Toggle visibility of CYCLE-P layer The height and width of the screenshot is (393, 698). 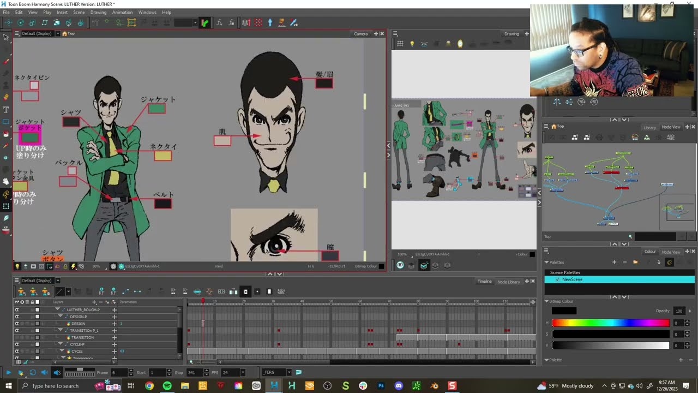(17, 344)
